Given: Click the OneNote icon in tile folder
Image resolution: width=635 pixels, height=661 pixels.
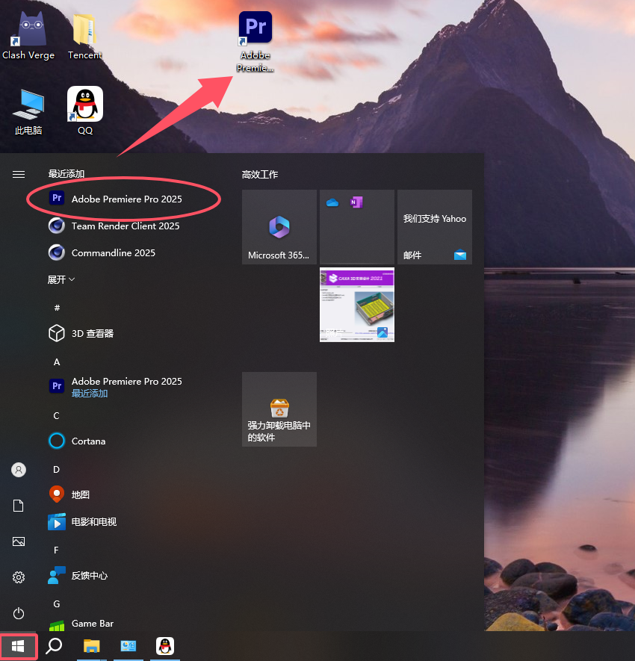Looking at the screenshot, I should click(x=356, y=202).
